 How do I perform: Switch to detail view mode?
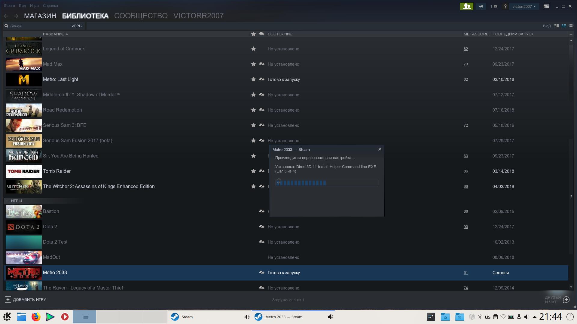pos(556,26)
